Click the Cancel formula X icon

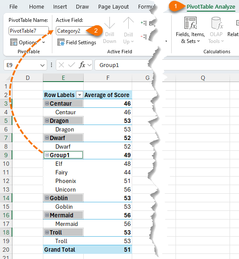pyautogui.click(x=61, y=65)
